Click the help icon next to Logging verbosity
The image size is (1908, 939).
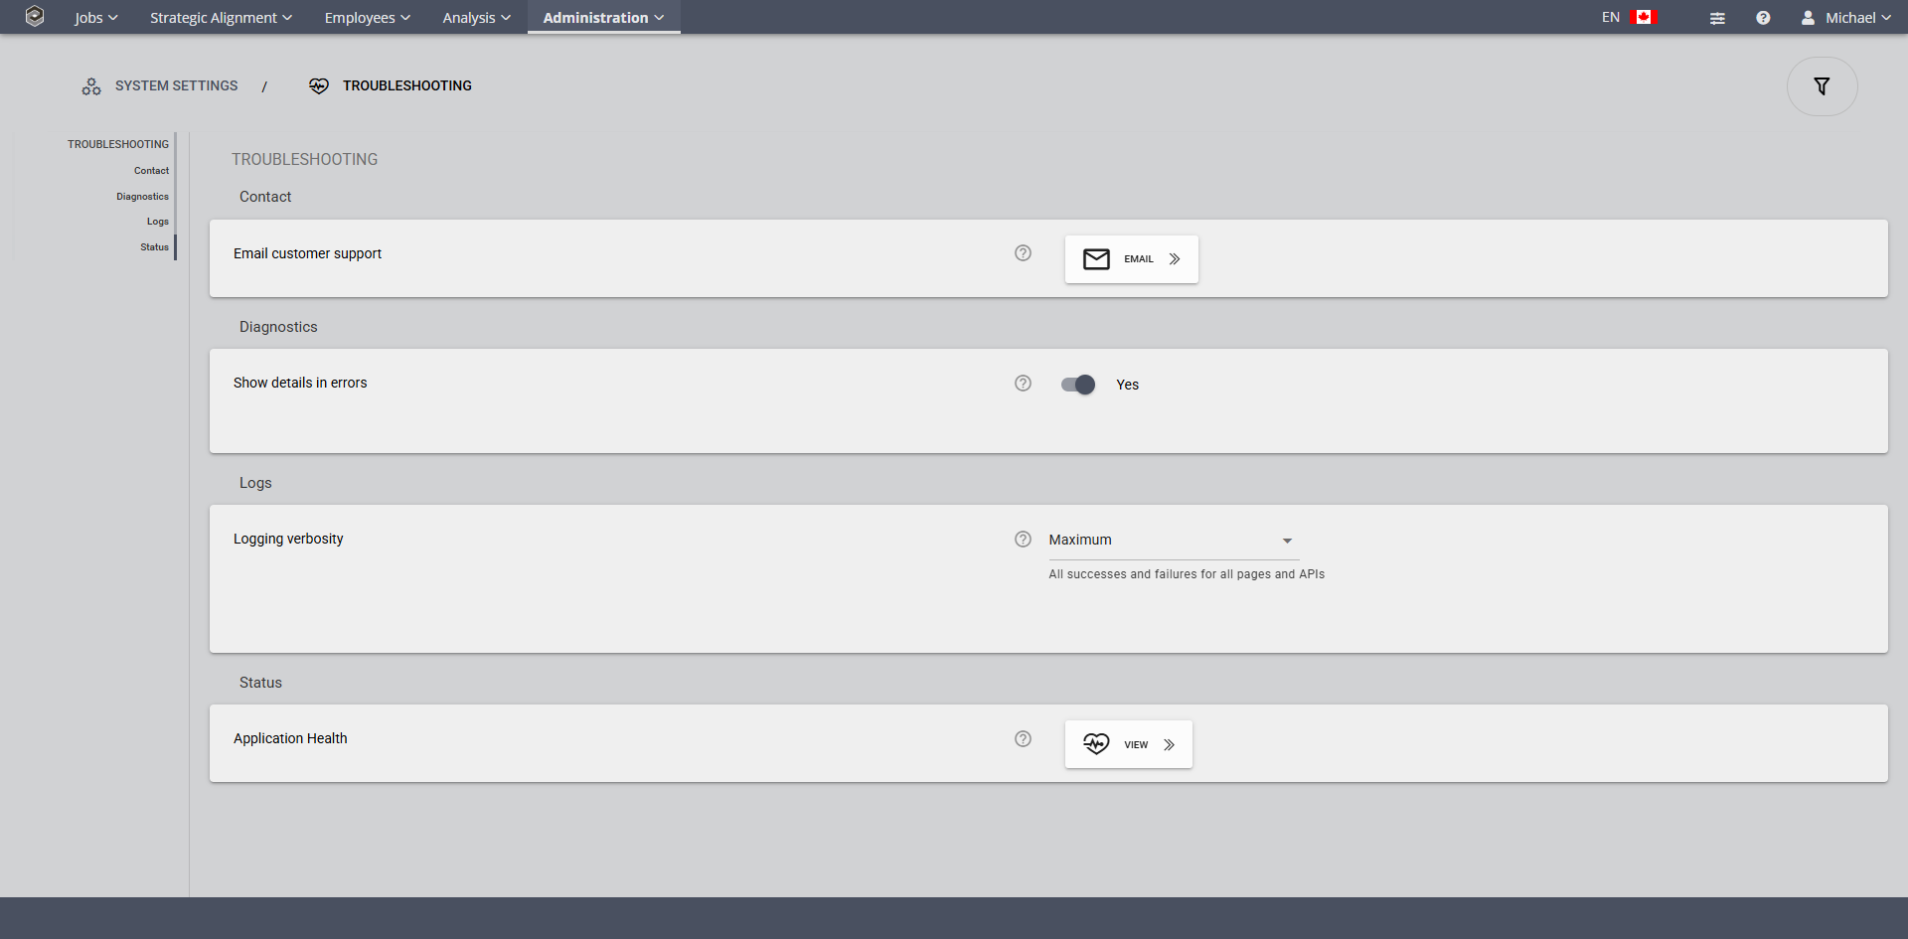pyautogui.click(x=1023, y=539)
